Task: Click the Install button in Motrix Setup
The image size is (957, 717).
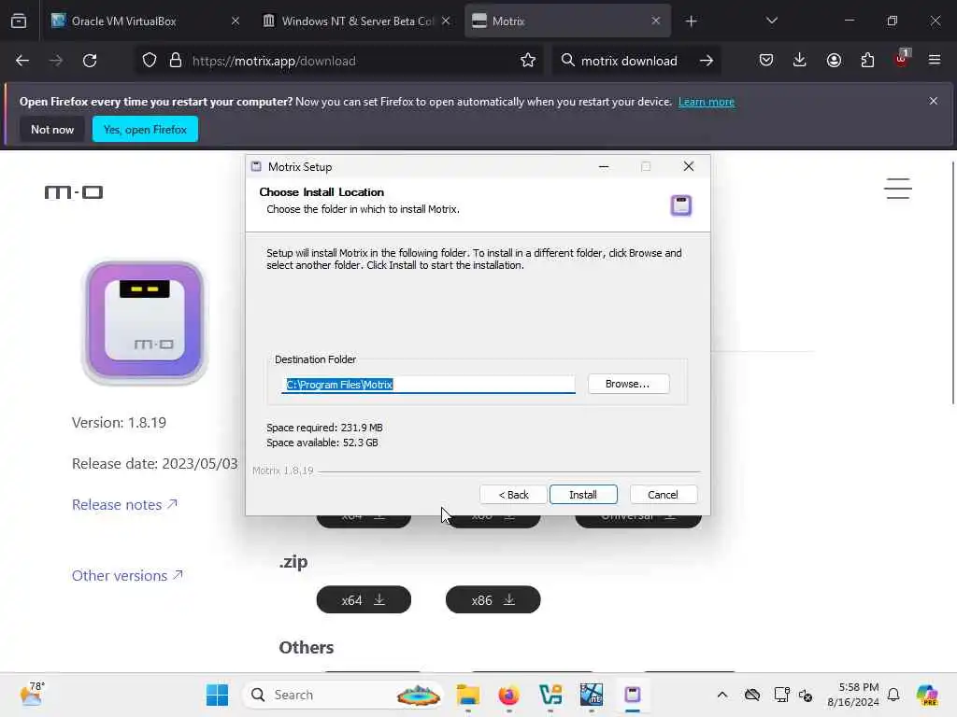Action: pyautogui.click(x=583, y=495)
